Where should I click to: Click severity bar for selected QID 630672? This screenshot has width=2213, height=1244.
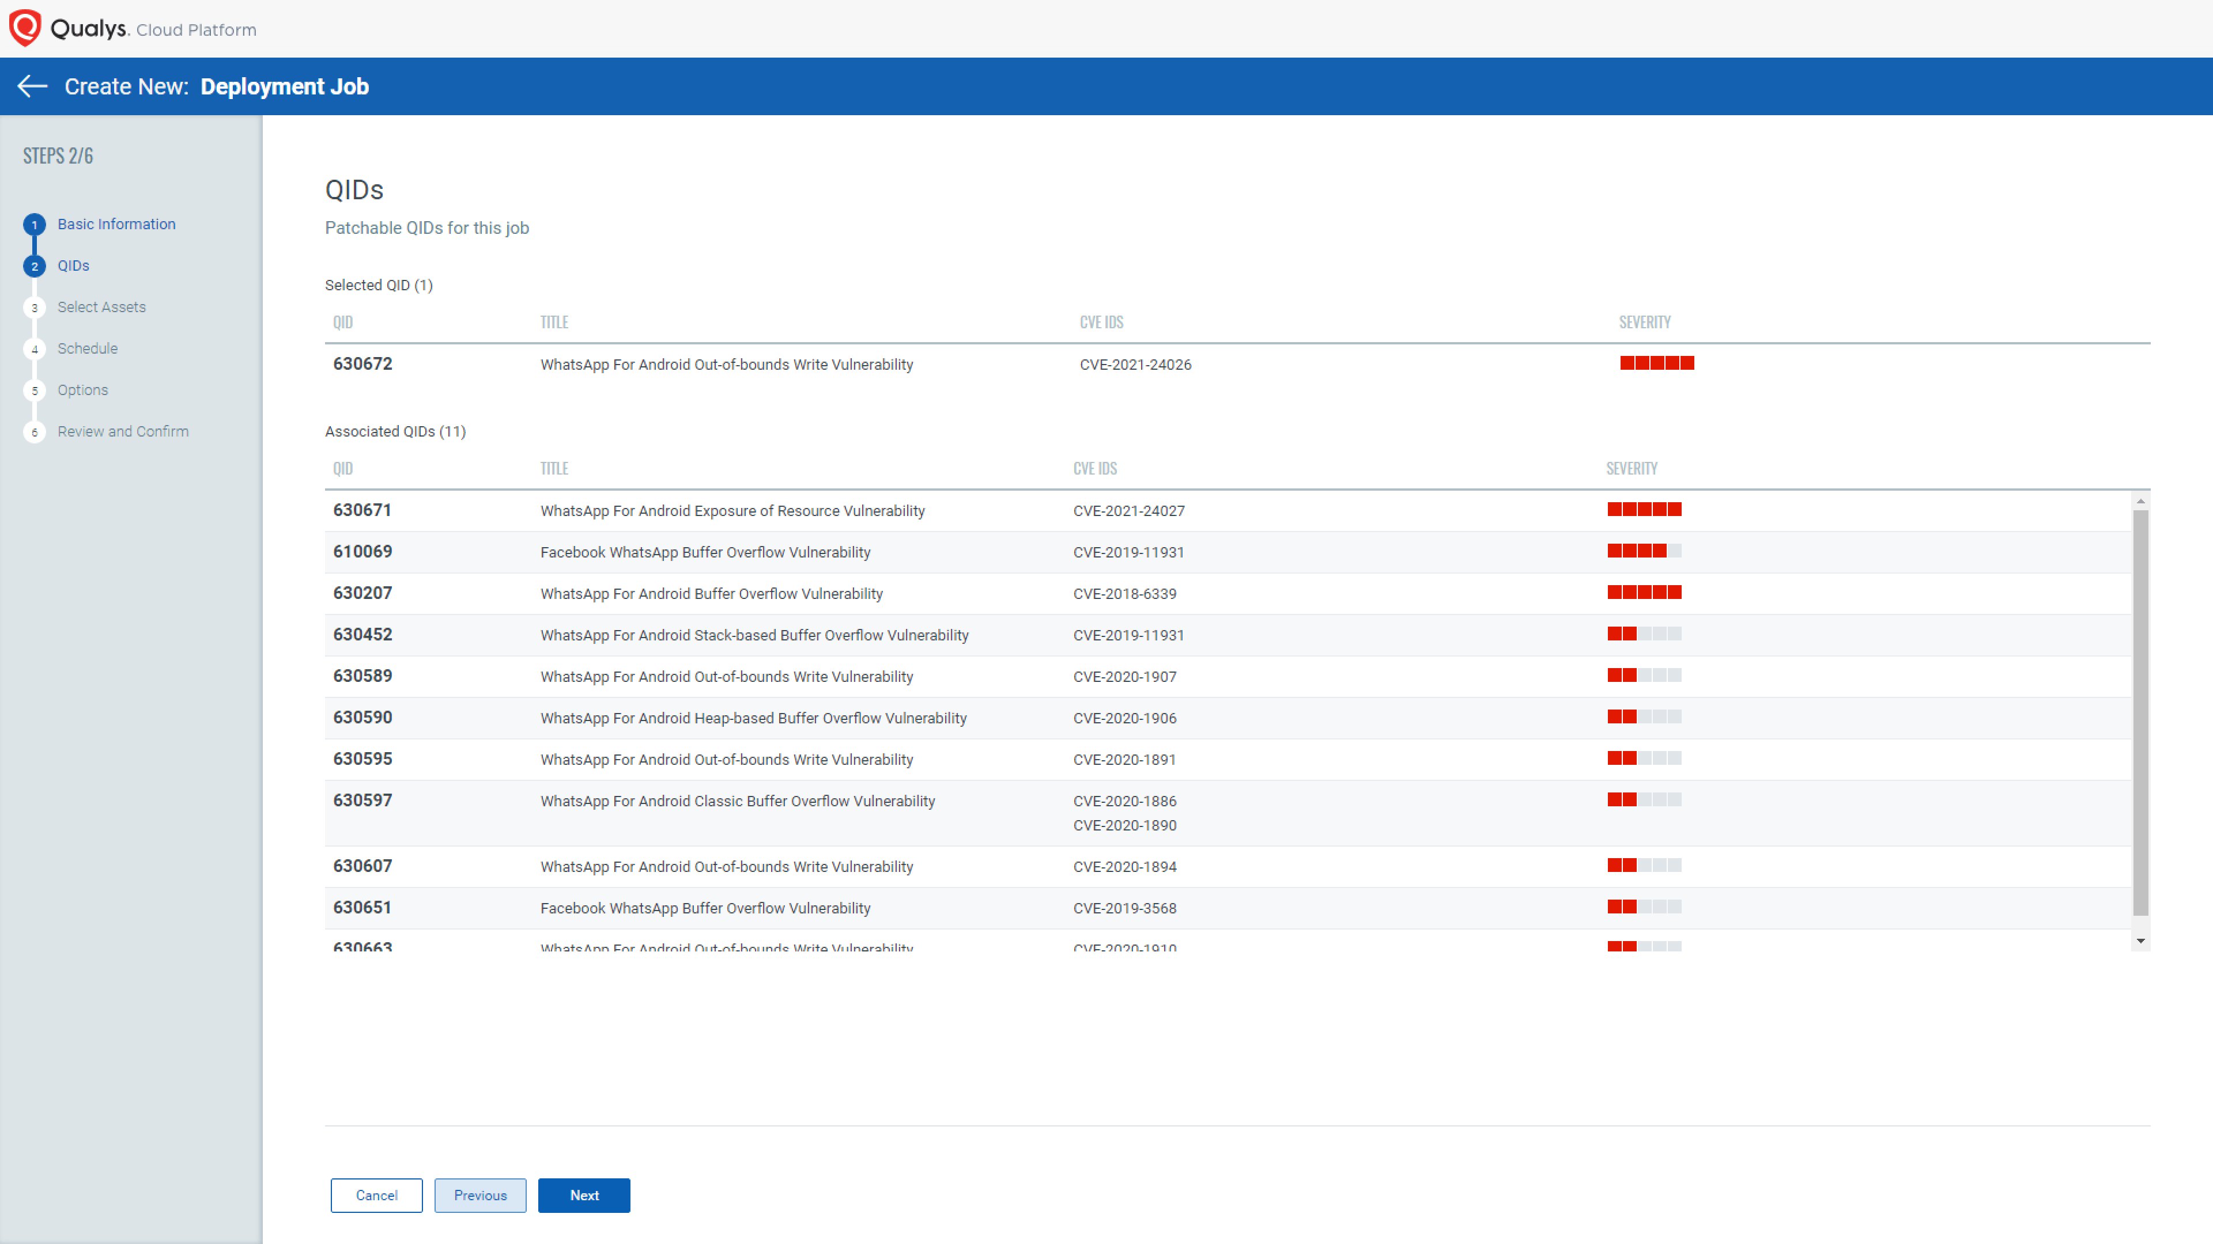point(1657,363)
